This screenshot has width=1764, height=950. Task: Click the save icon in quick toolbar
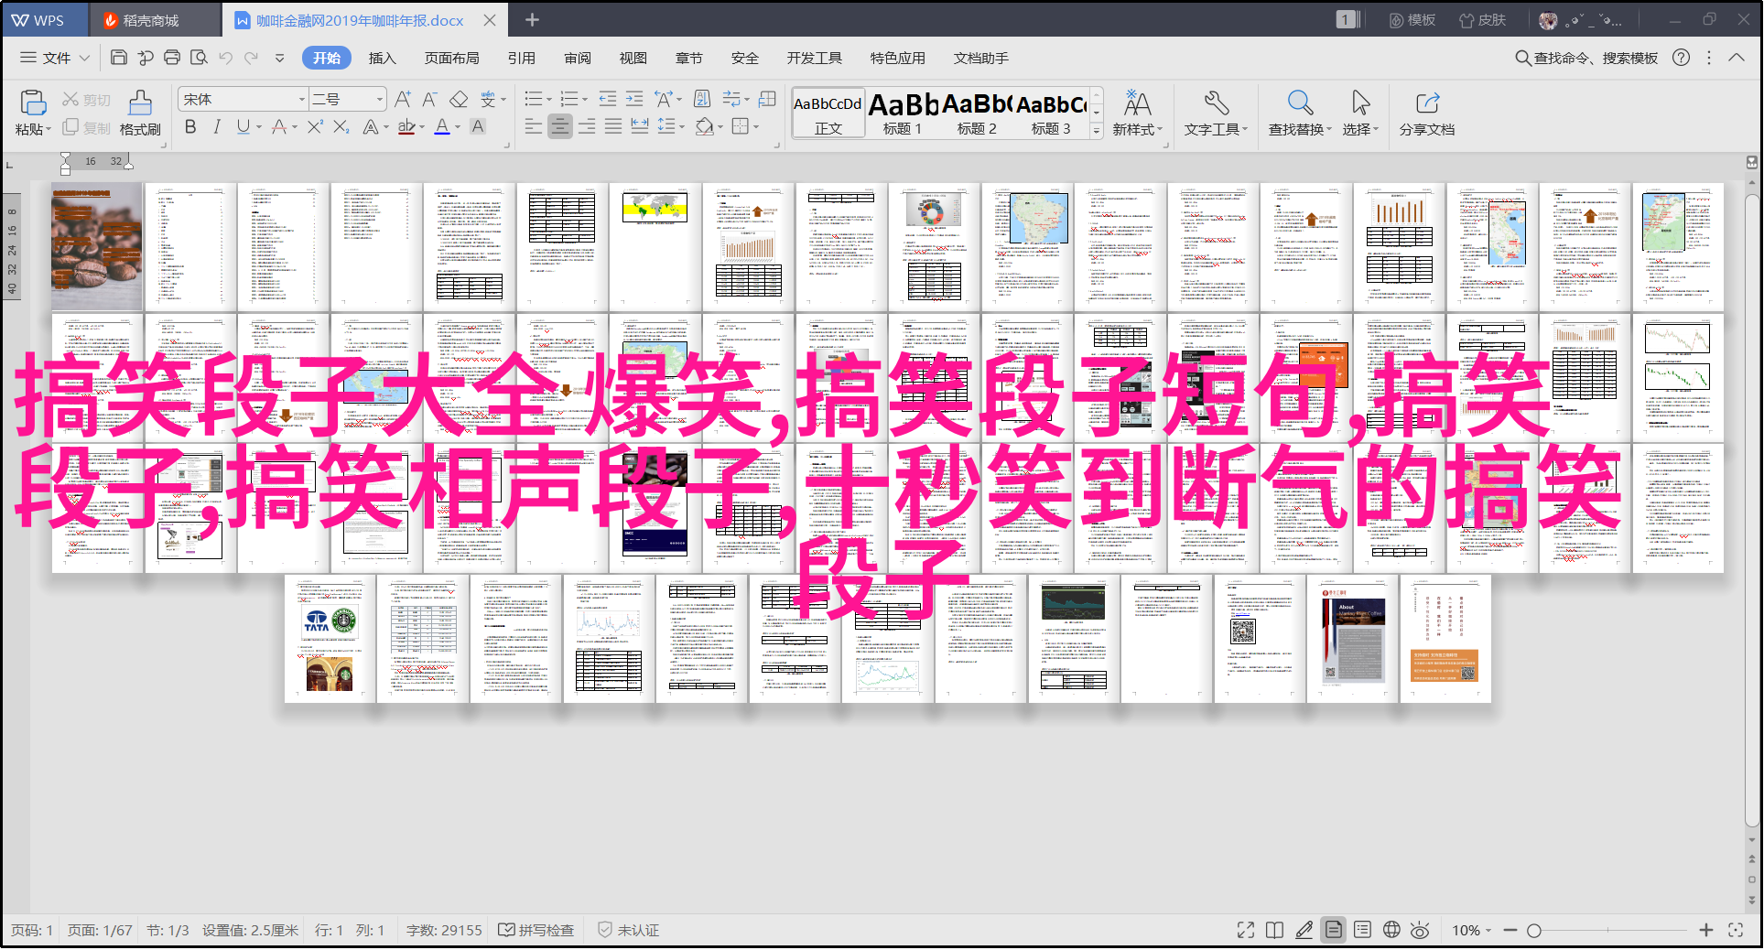(x=118, y=58)
